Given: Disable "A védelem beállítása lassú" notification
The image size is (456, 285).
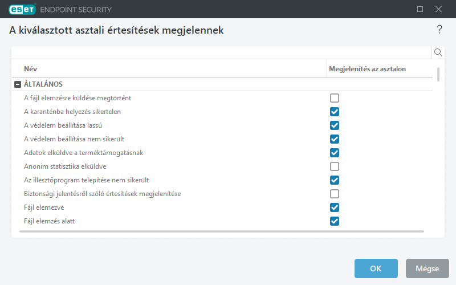Looking at the screenshot, I should (335, 125).
